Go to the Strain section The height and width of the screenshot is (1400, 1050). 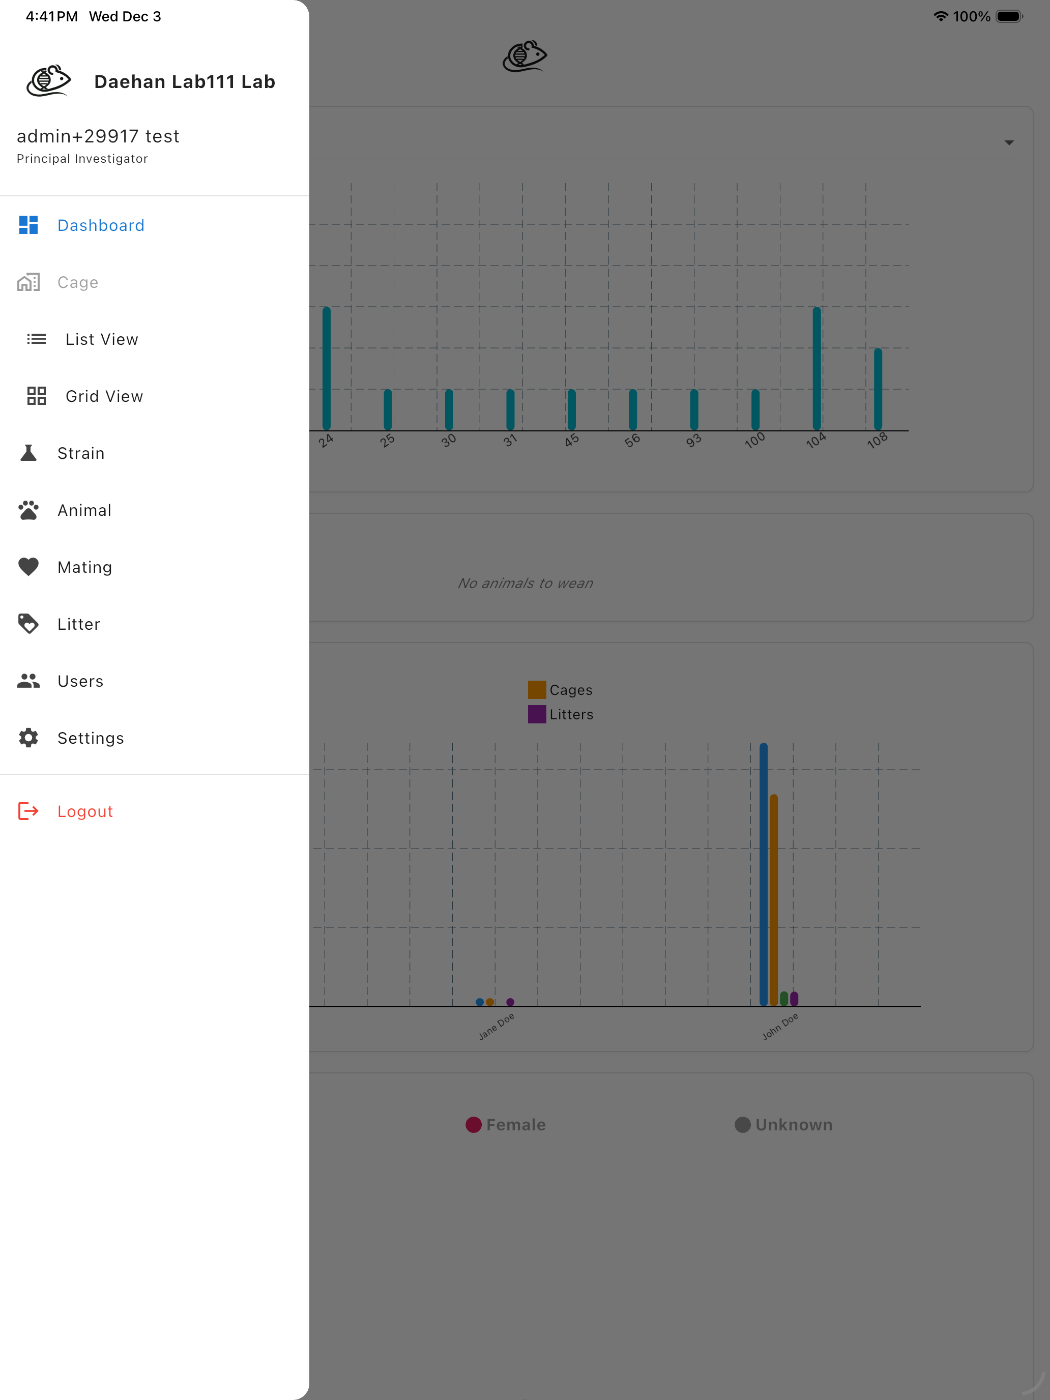tap(155, 453)
